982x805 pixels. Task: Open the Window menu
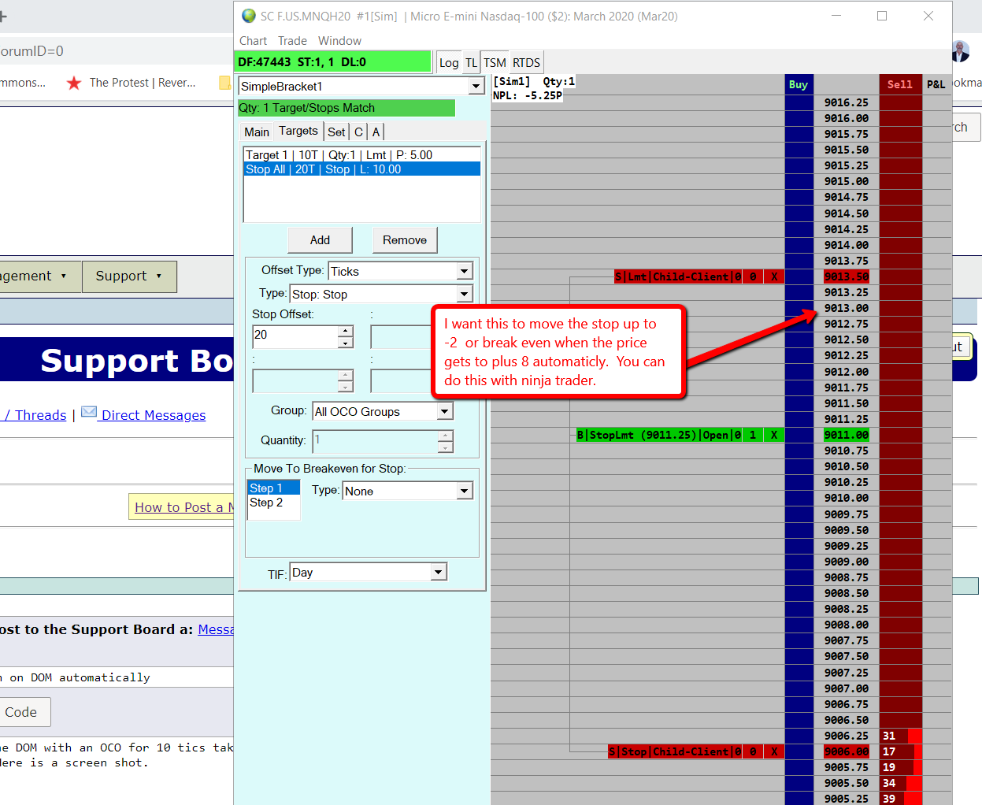pyautogui.click(x=339, y=41)
